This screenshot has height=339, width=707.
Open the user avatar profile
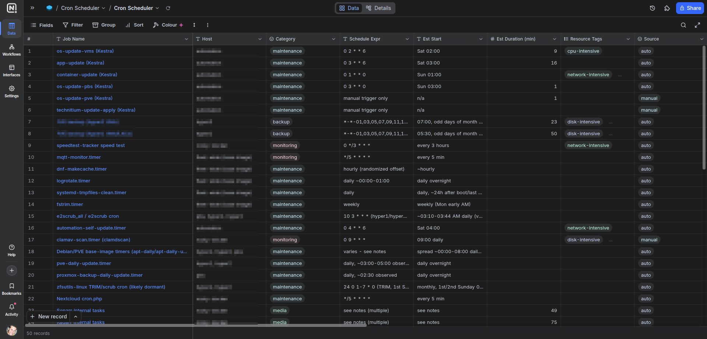click(12, 330)
